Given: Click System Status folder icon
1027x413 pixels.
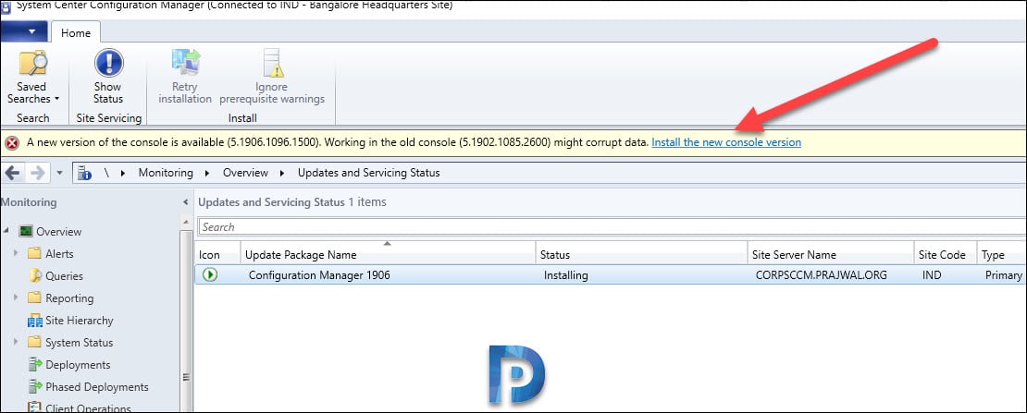Looking at the screenshot, I should pyautogui.click(x=35, y=342).
